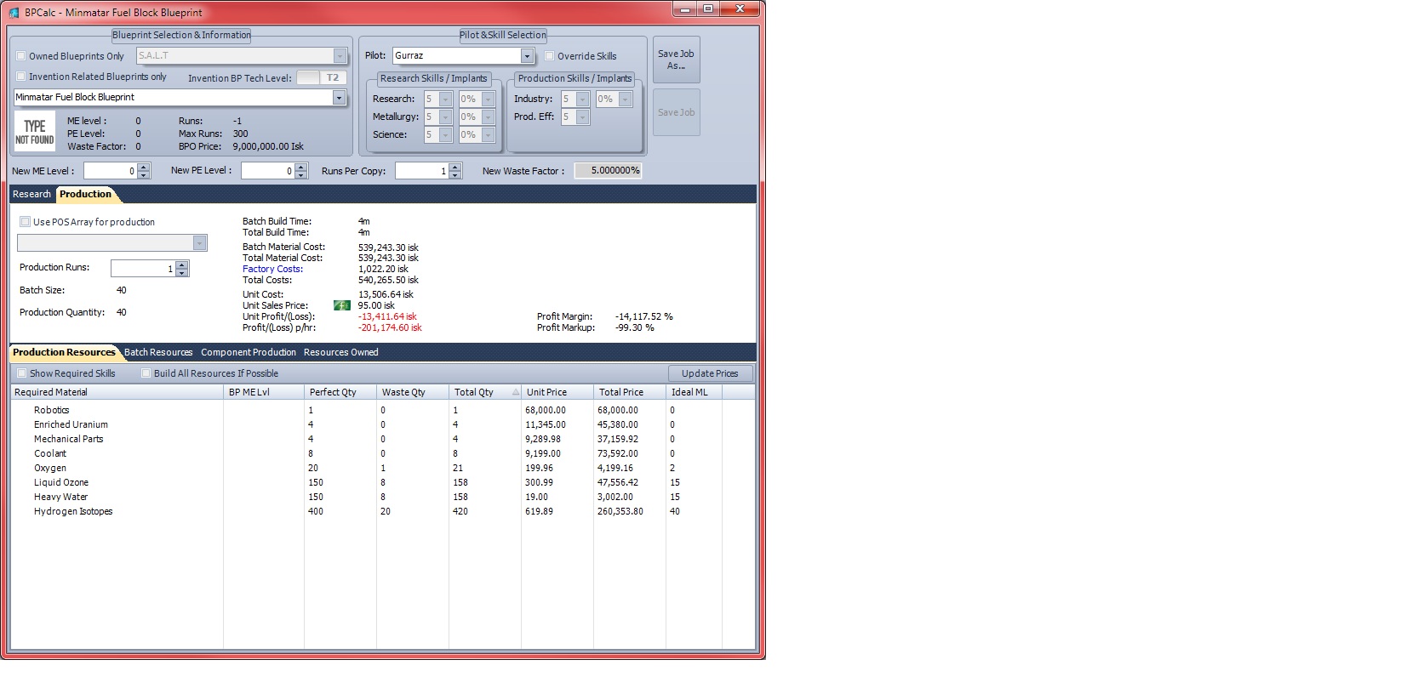Click the New Waste Factor value field

608,171
